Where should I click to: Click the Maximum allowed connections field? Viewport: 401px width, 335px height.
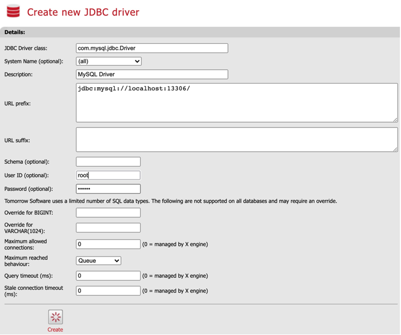pos(108,244)
